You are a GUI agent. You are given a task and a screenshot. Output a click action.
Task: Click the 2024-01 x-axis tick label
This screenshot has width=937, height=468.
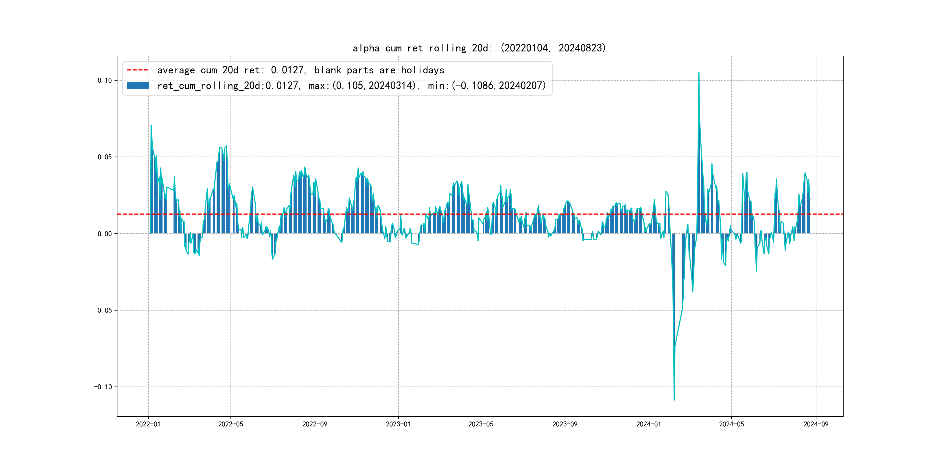point(649,424)
